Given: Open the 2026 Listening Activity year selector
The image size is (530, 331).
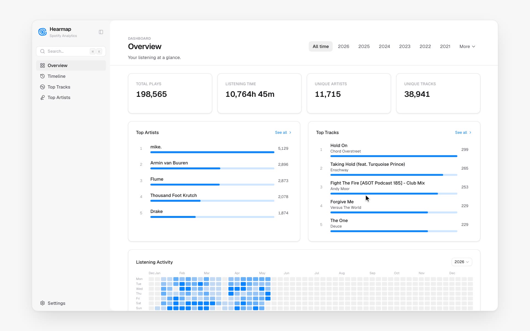Looking at the screenshot, I should click(462, 262).
